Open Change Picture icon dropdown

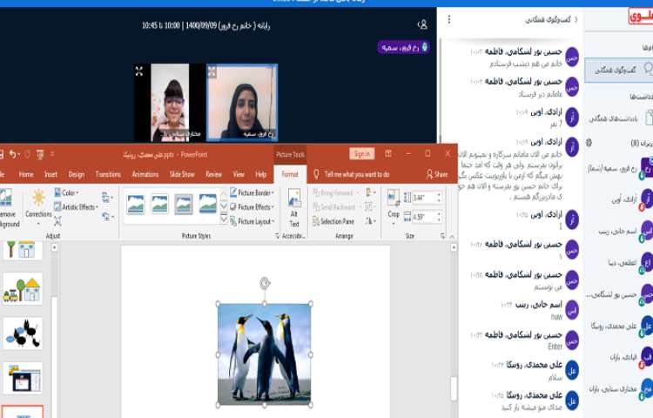pos(107,198)
